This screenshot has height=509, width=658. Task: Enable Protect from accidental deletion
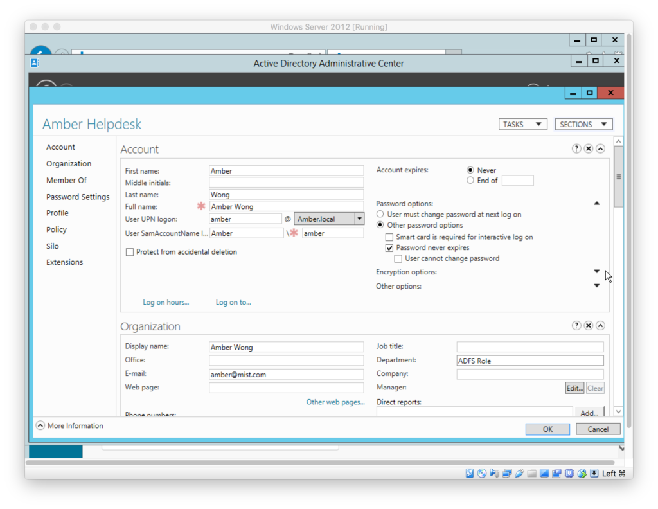coord(130,252)
